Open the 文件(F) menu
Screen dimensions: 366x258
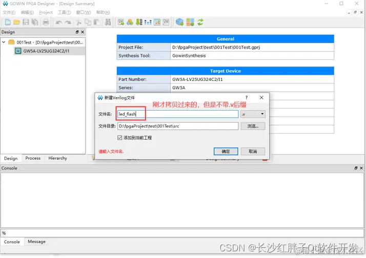pos(9,12)
